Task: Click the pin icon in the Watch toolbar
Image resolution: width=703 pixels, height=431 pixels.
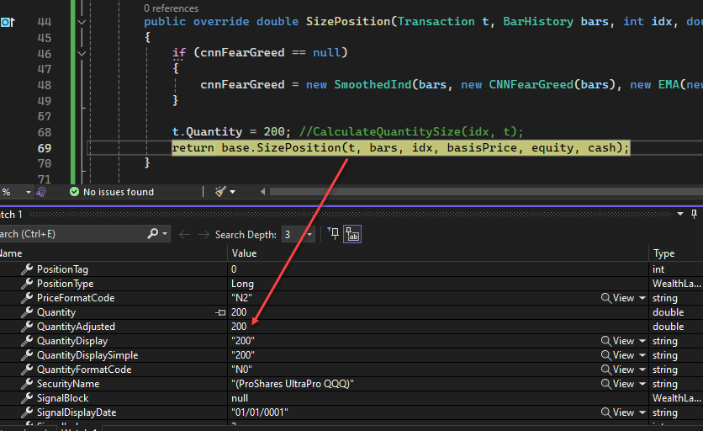Action: [x=333, y=234]
